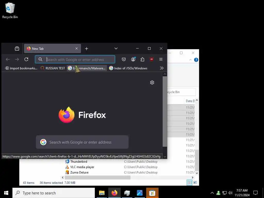Viewport: 264px width, 198px height.
Task: Open the Firefox account menu
Action: [133, 59]
